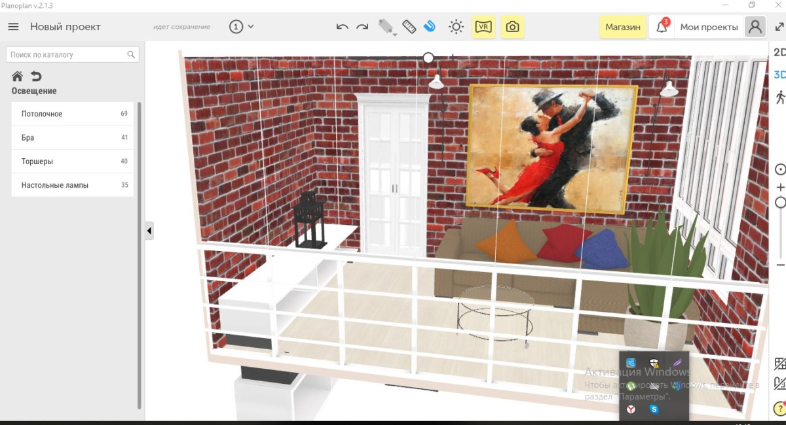Screen dimensions: 786x425
Task: Click the white handle above the room
Action: click(428, 58)
